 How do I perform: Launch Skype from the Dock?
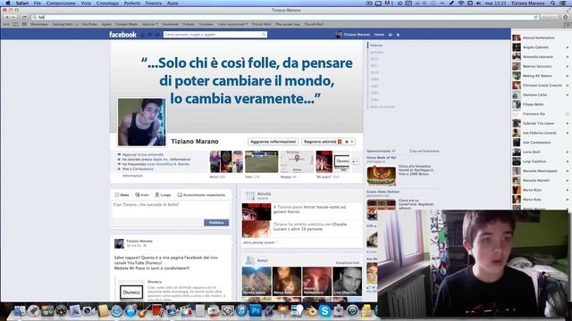(x=324, y=311)
